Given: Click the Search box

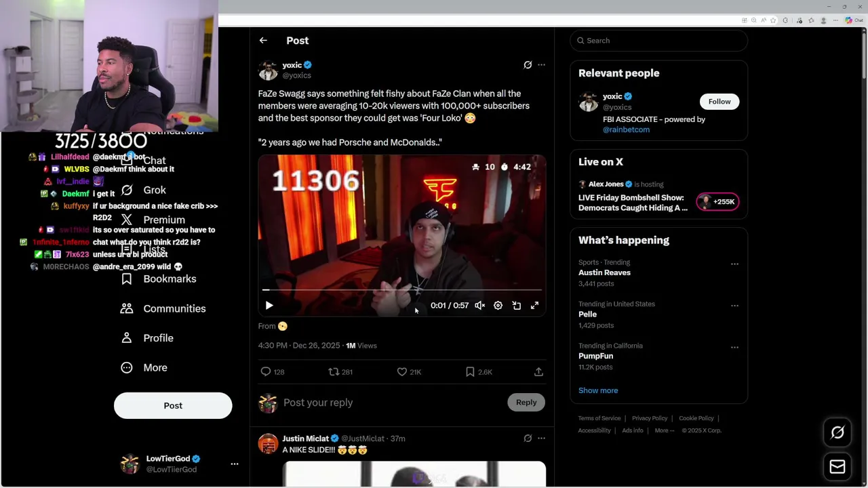Looking at the screenshot, I should 658,41.
